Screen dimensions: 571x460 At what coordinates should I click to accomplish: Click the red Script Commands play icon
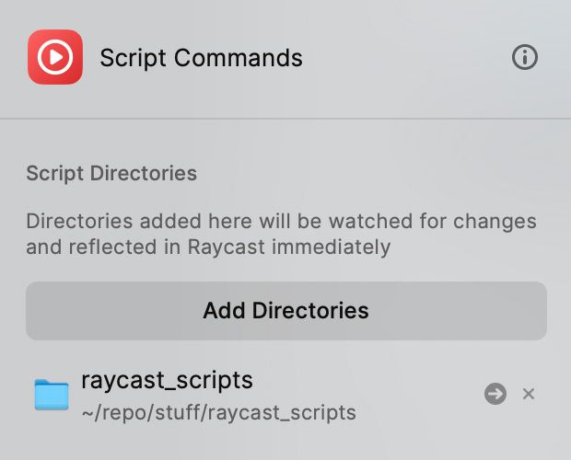[55, 57]
